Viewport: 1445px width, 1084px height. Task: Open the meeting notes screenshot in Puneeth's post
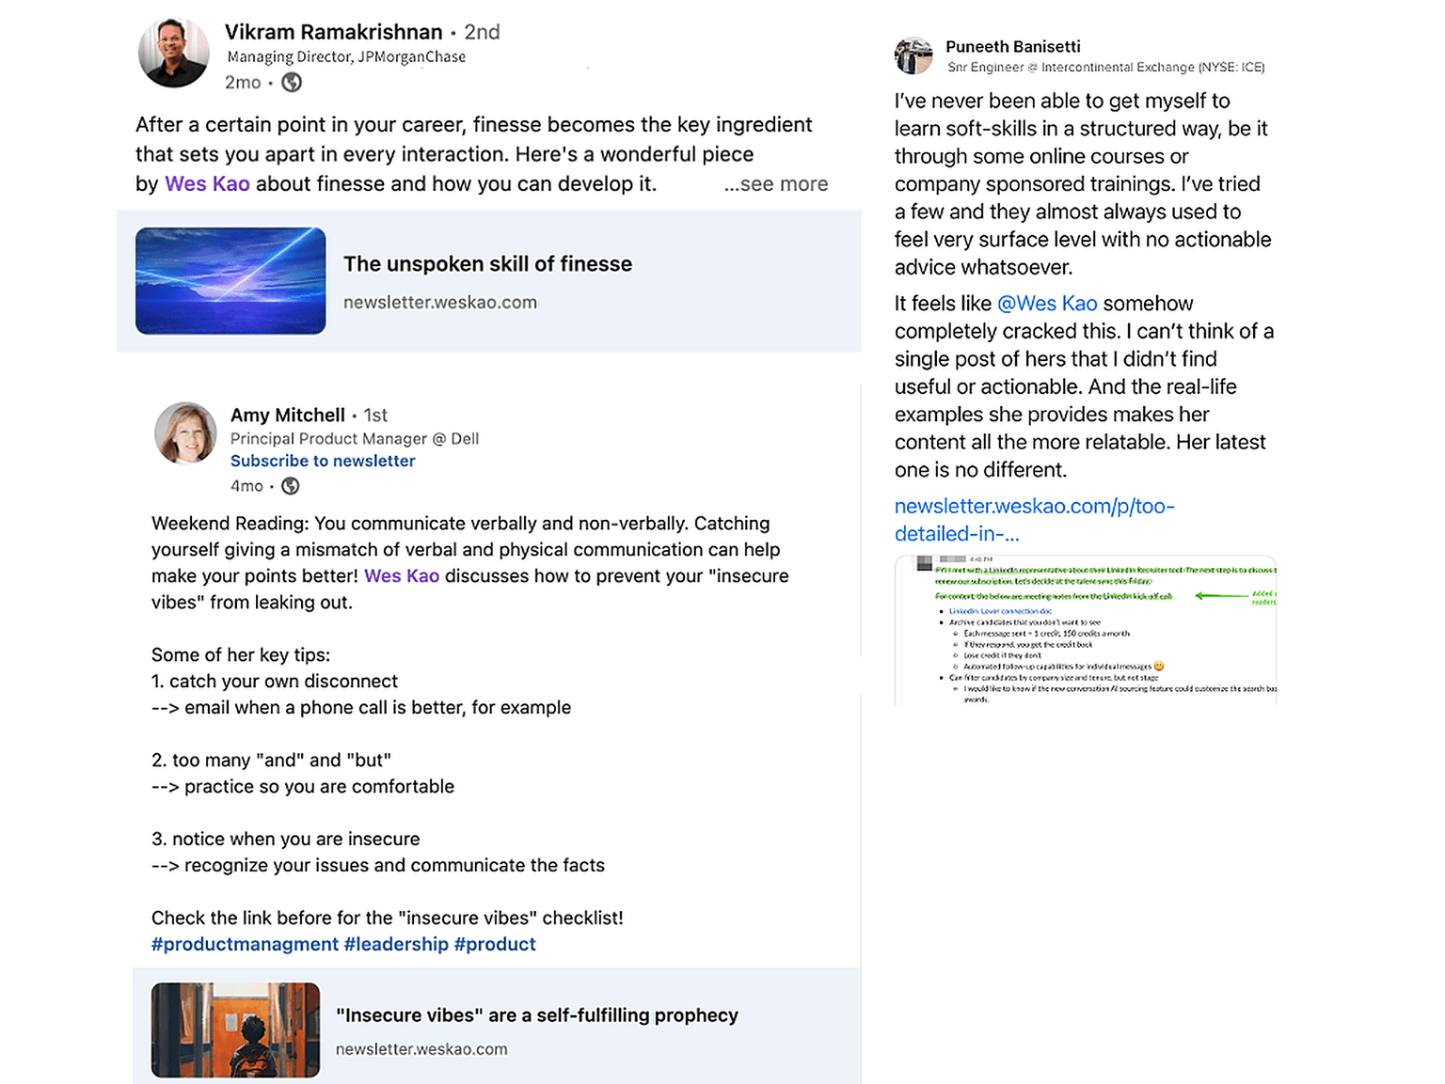(x=1086, y=630)
